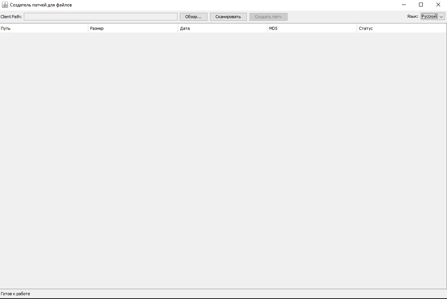Close the Создатель патчей window
Screen dimensions: 447x299
pos(438,5)
